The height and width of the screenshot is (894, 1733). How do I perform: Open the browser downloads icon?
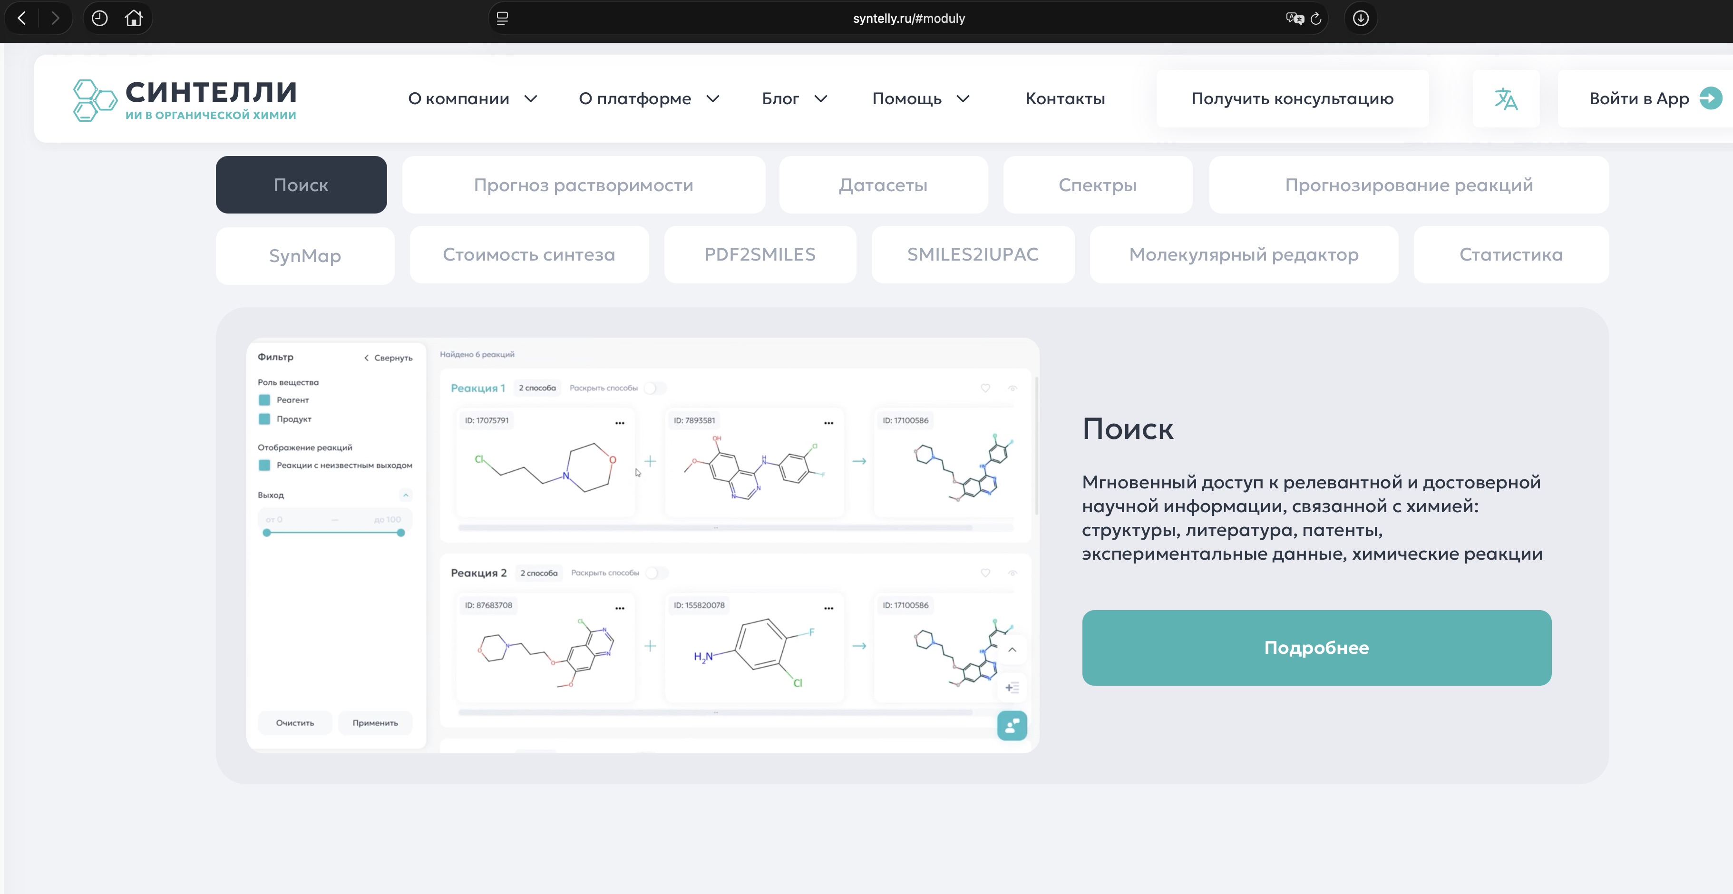click(1360, 18)
